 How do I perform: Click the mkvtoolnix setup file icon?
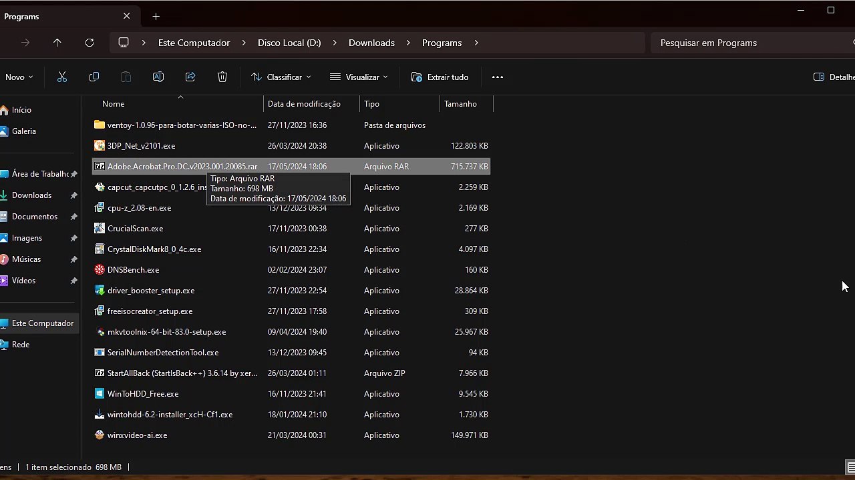100,332
